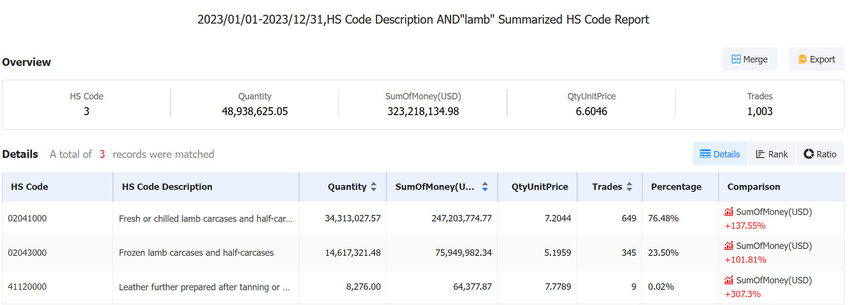Switch to the Ratio view tab
The height and width of the screenshot is (305, 850).
820,154
